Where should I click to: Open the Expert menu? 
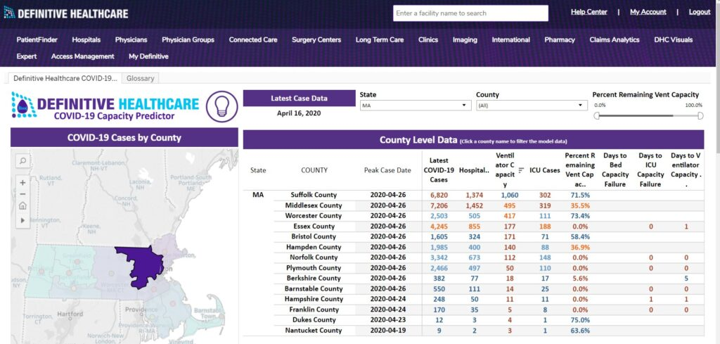point(27,56)
